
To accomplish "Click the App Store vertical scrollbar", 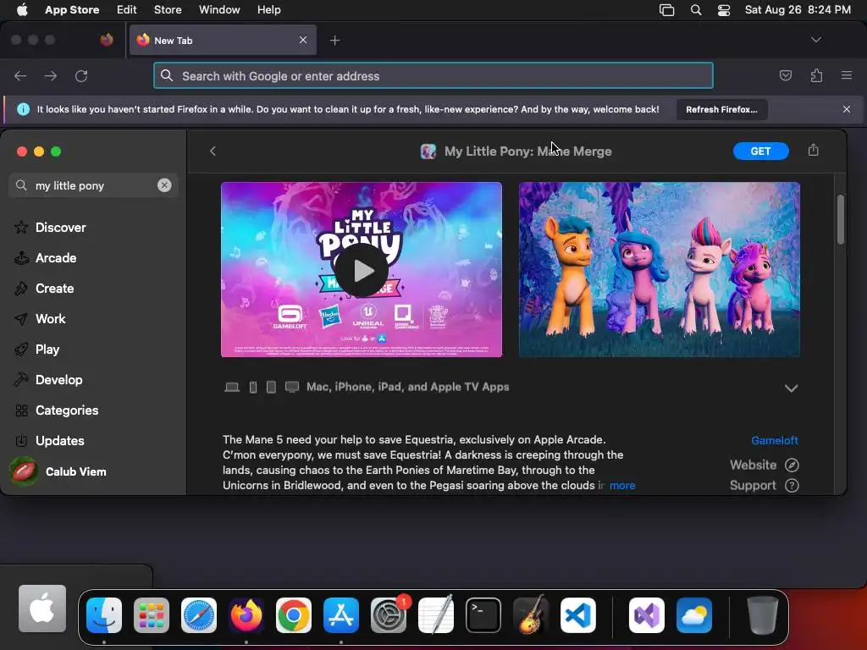I will click(841, 219).
